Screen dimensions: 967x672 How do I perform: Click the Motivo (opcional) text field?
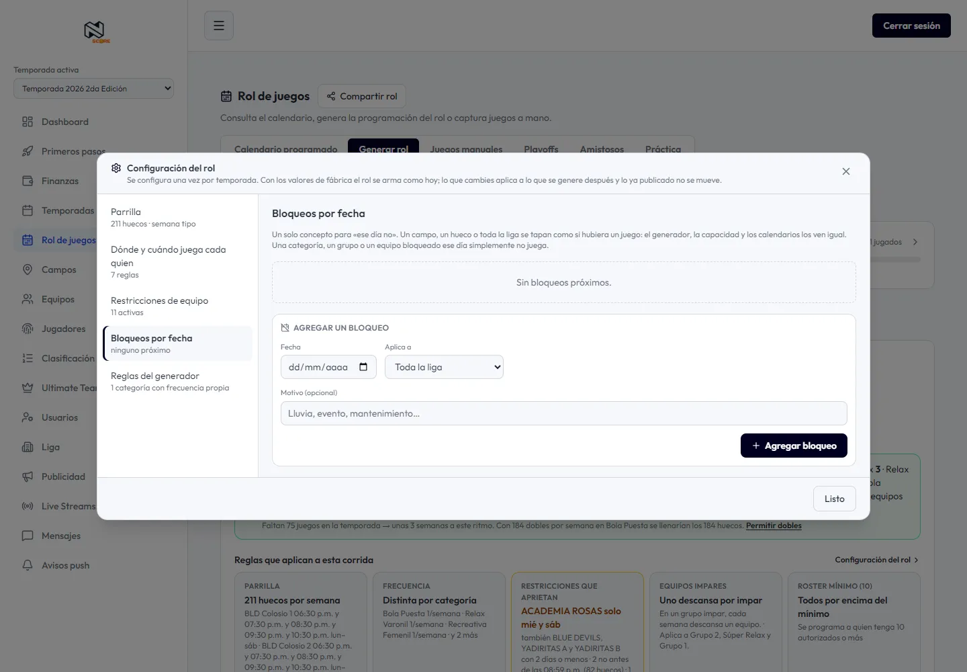[564, 413]
